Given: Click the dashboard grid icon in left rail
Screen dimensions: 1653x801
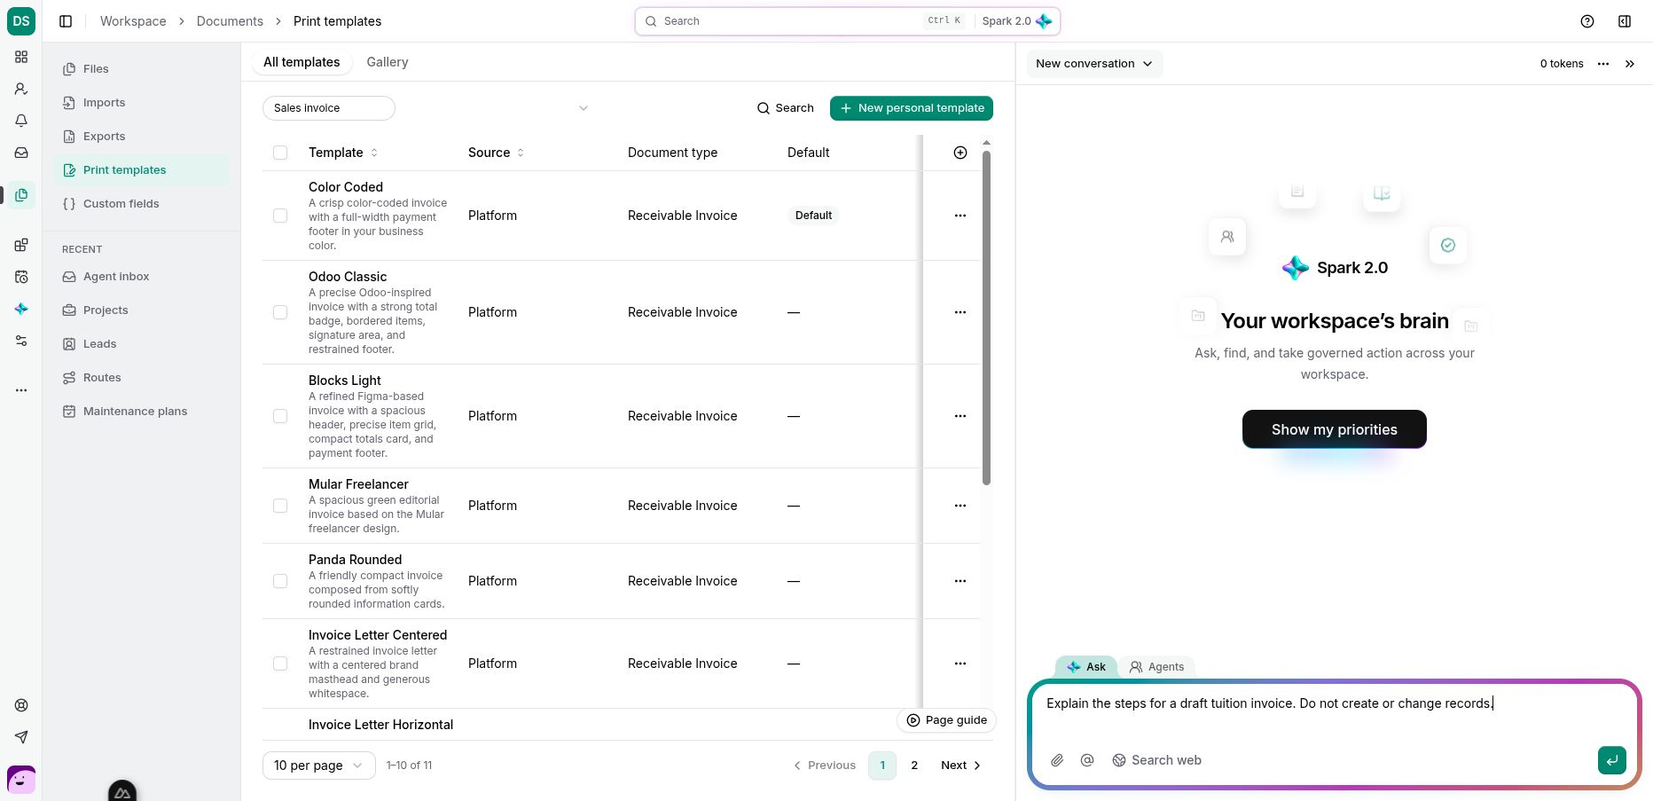Looking at the screenshot, I should coord(21,57).
